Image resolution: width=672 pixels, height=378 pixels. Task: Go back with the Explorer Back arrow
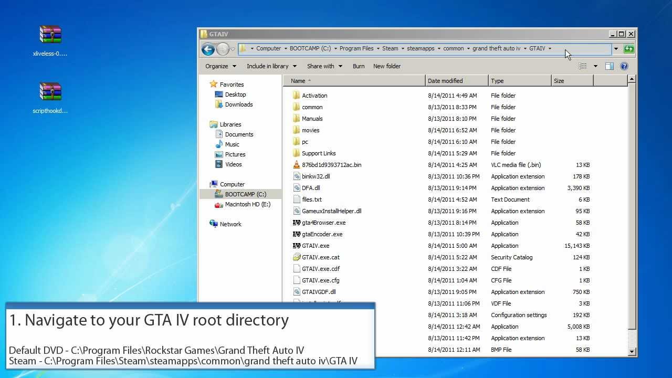pos(208,49)
